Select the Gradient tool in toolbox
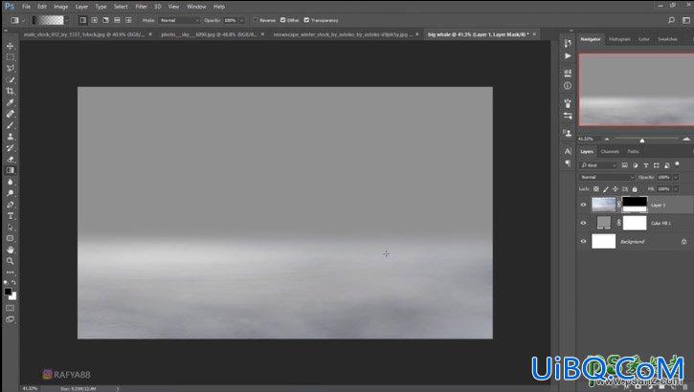Viewport: 694px width, 392px height. pos(10,170)
